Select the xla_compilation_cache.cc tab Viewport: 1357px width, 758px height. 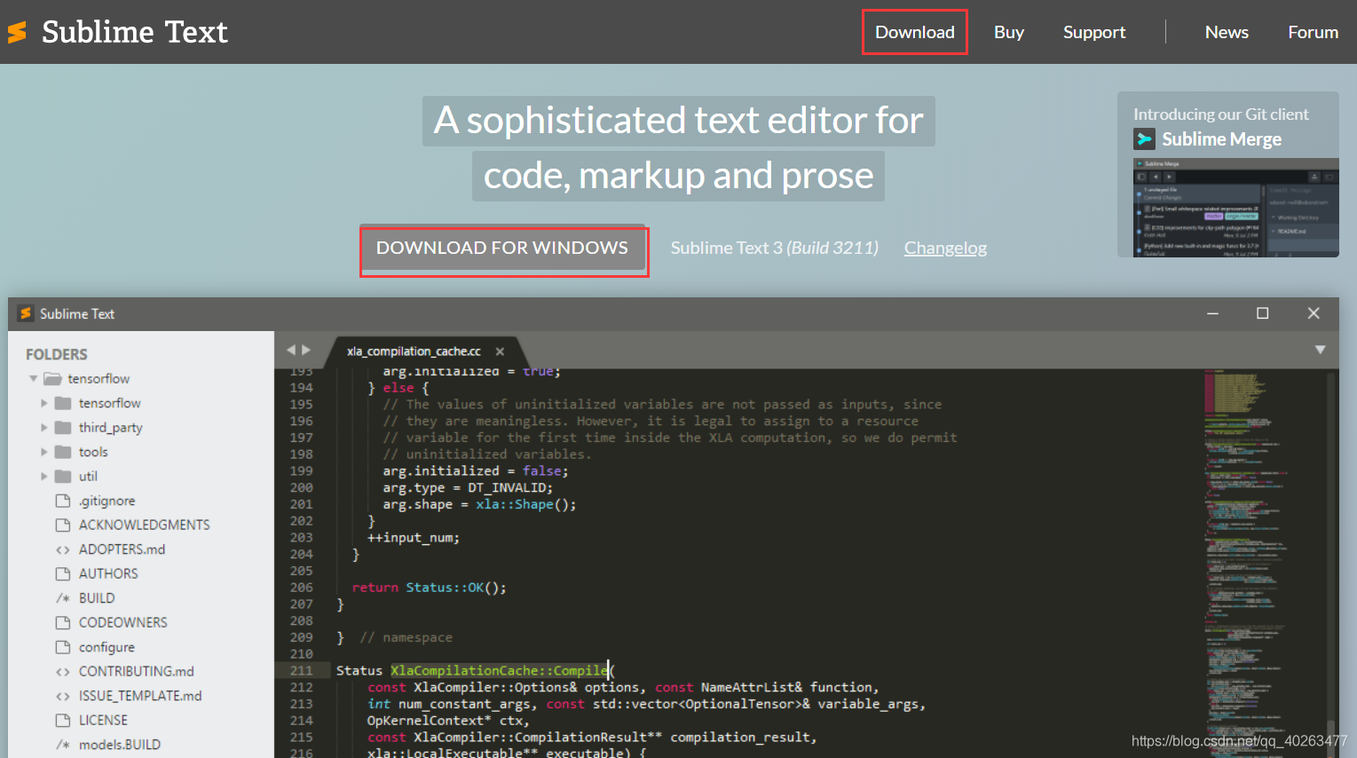pos(414,351)
